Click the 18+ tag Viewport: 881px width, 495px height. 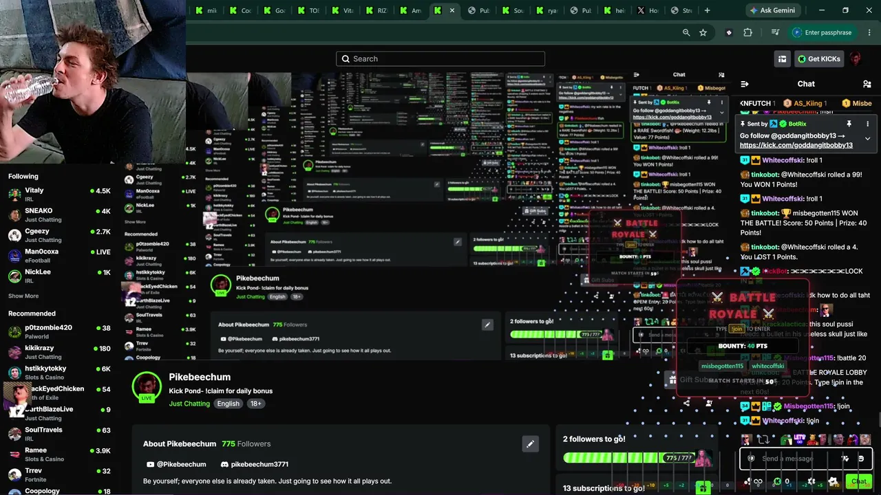tap(256, 404)
